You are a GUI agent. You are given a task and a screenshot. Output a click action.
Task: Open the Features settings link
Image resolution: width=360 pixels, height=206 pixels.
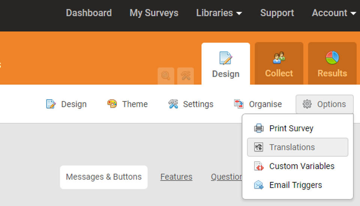pyautogui.click(x=176, y=177)
